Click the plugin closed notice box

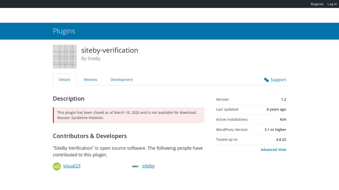pos(129,115)
